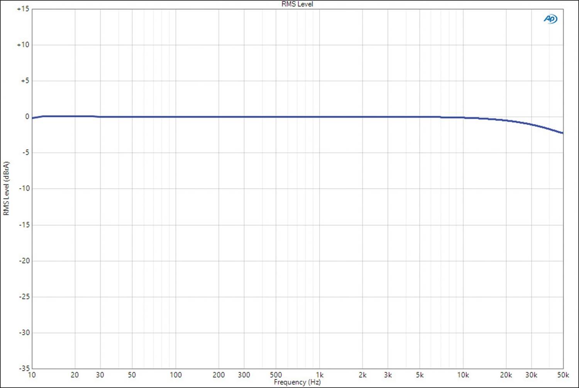
Task: Click the -20 y-axis value
Action: (24, 261)
